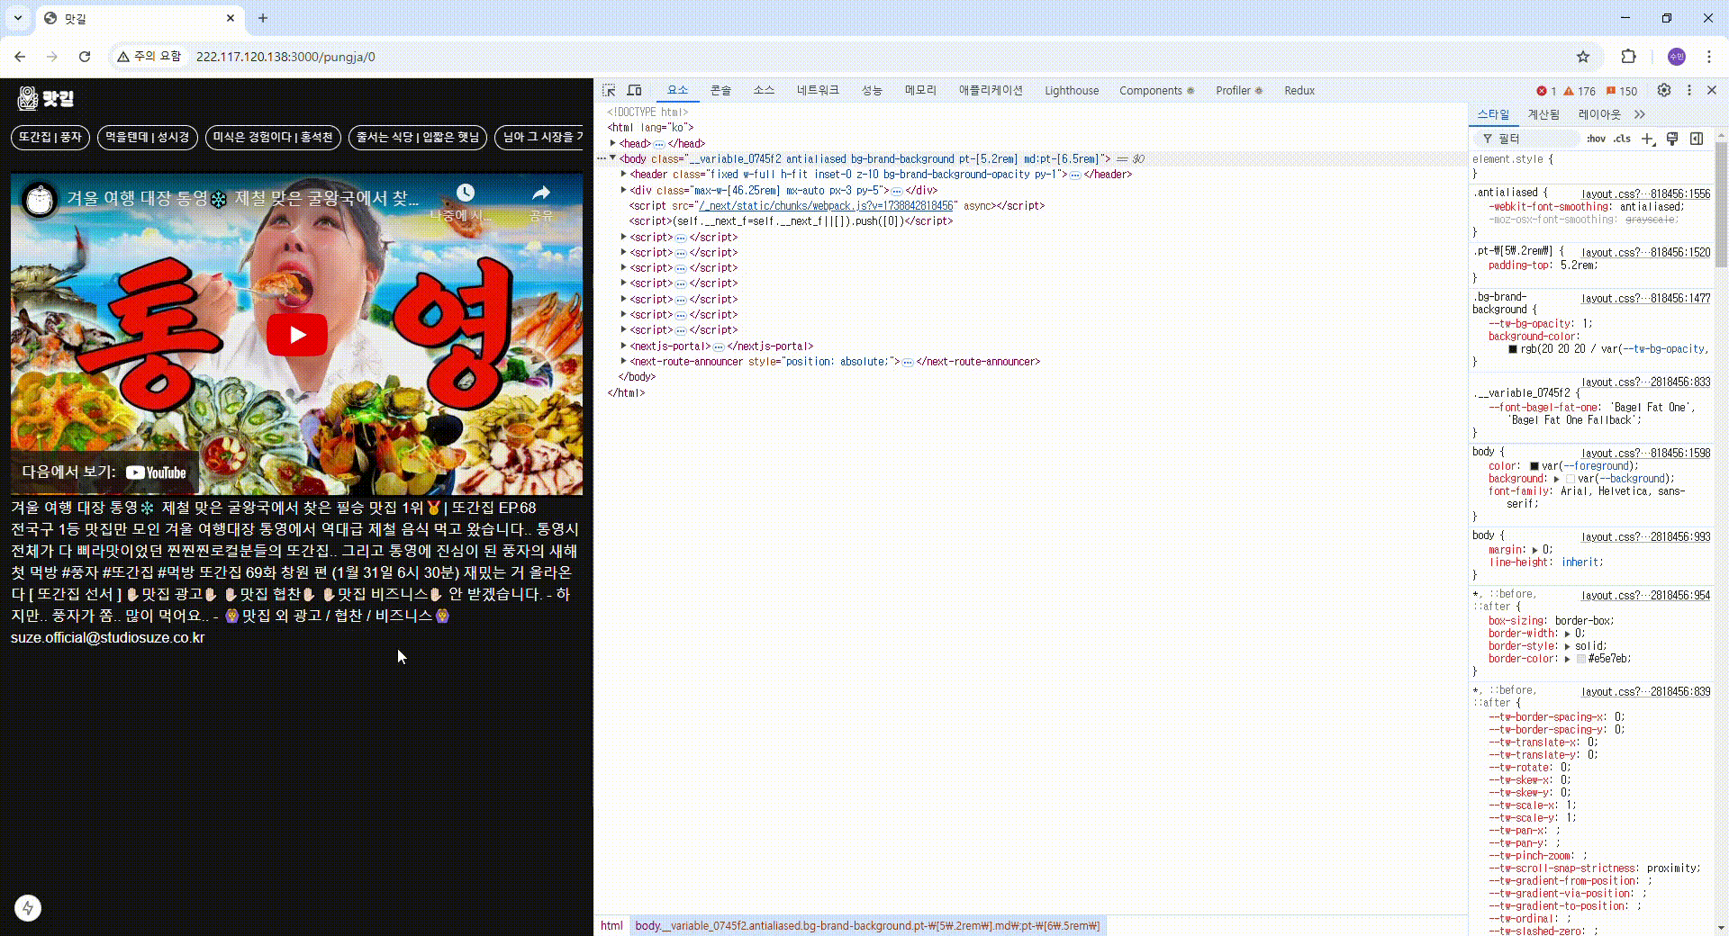Click the 176 warnings indicator

[x=1580, y=91]
